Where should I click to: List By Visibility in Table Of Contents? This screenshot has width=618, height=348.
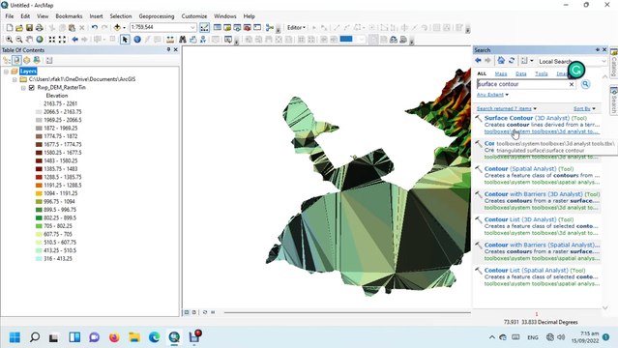(x=26, y=60)
